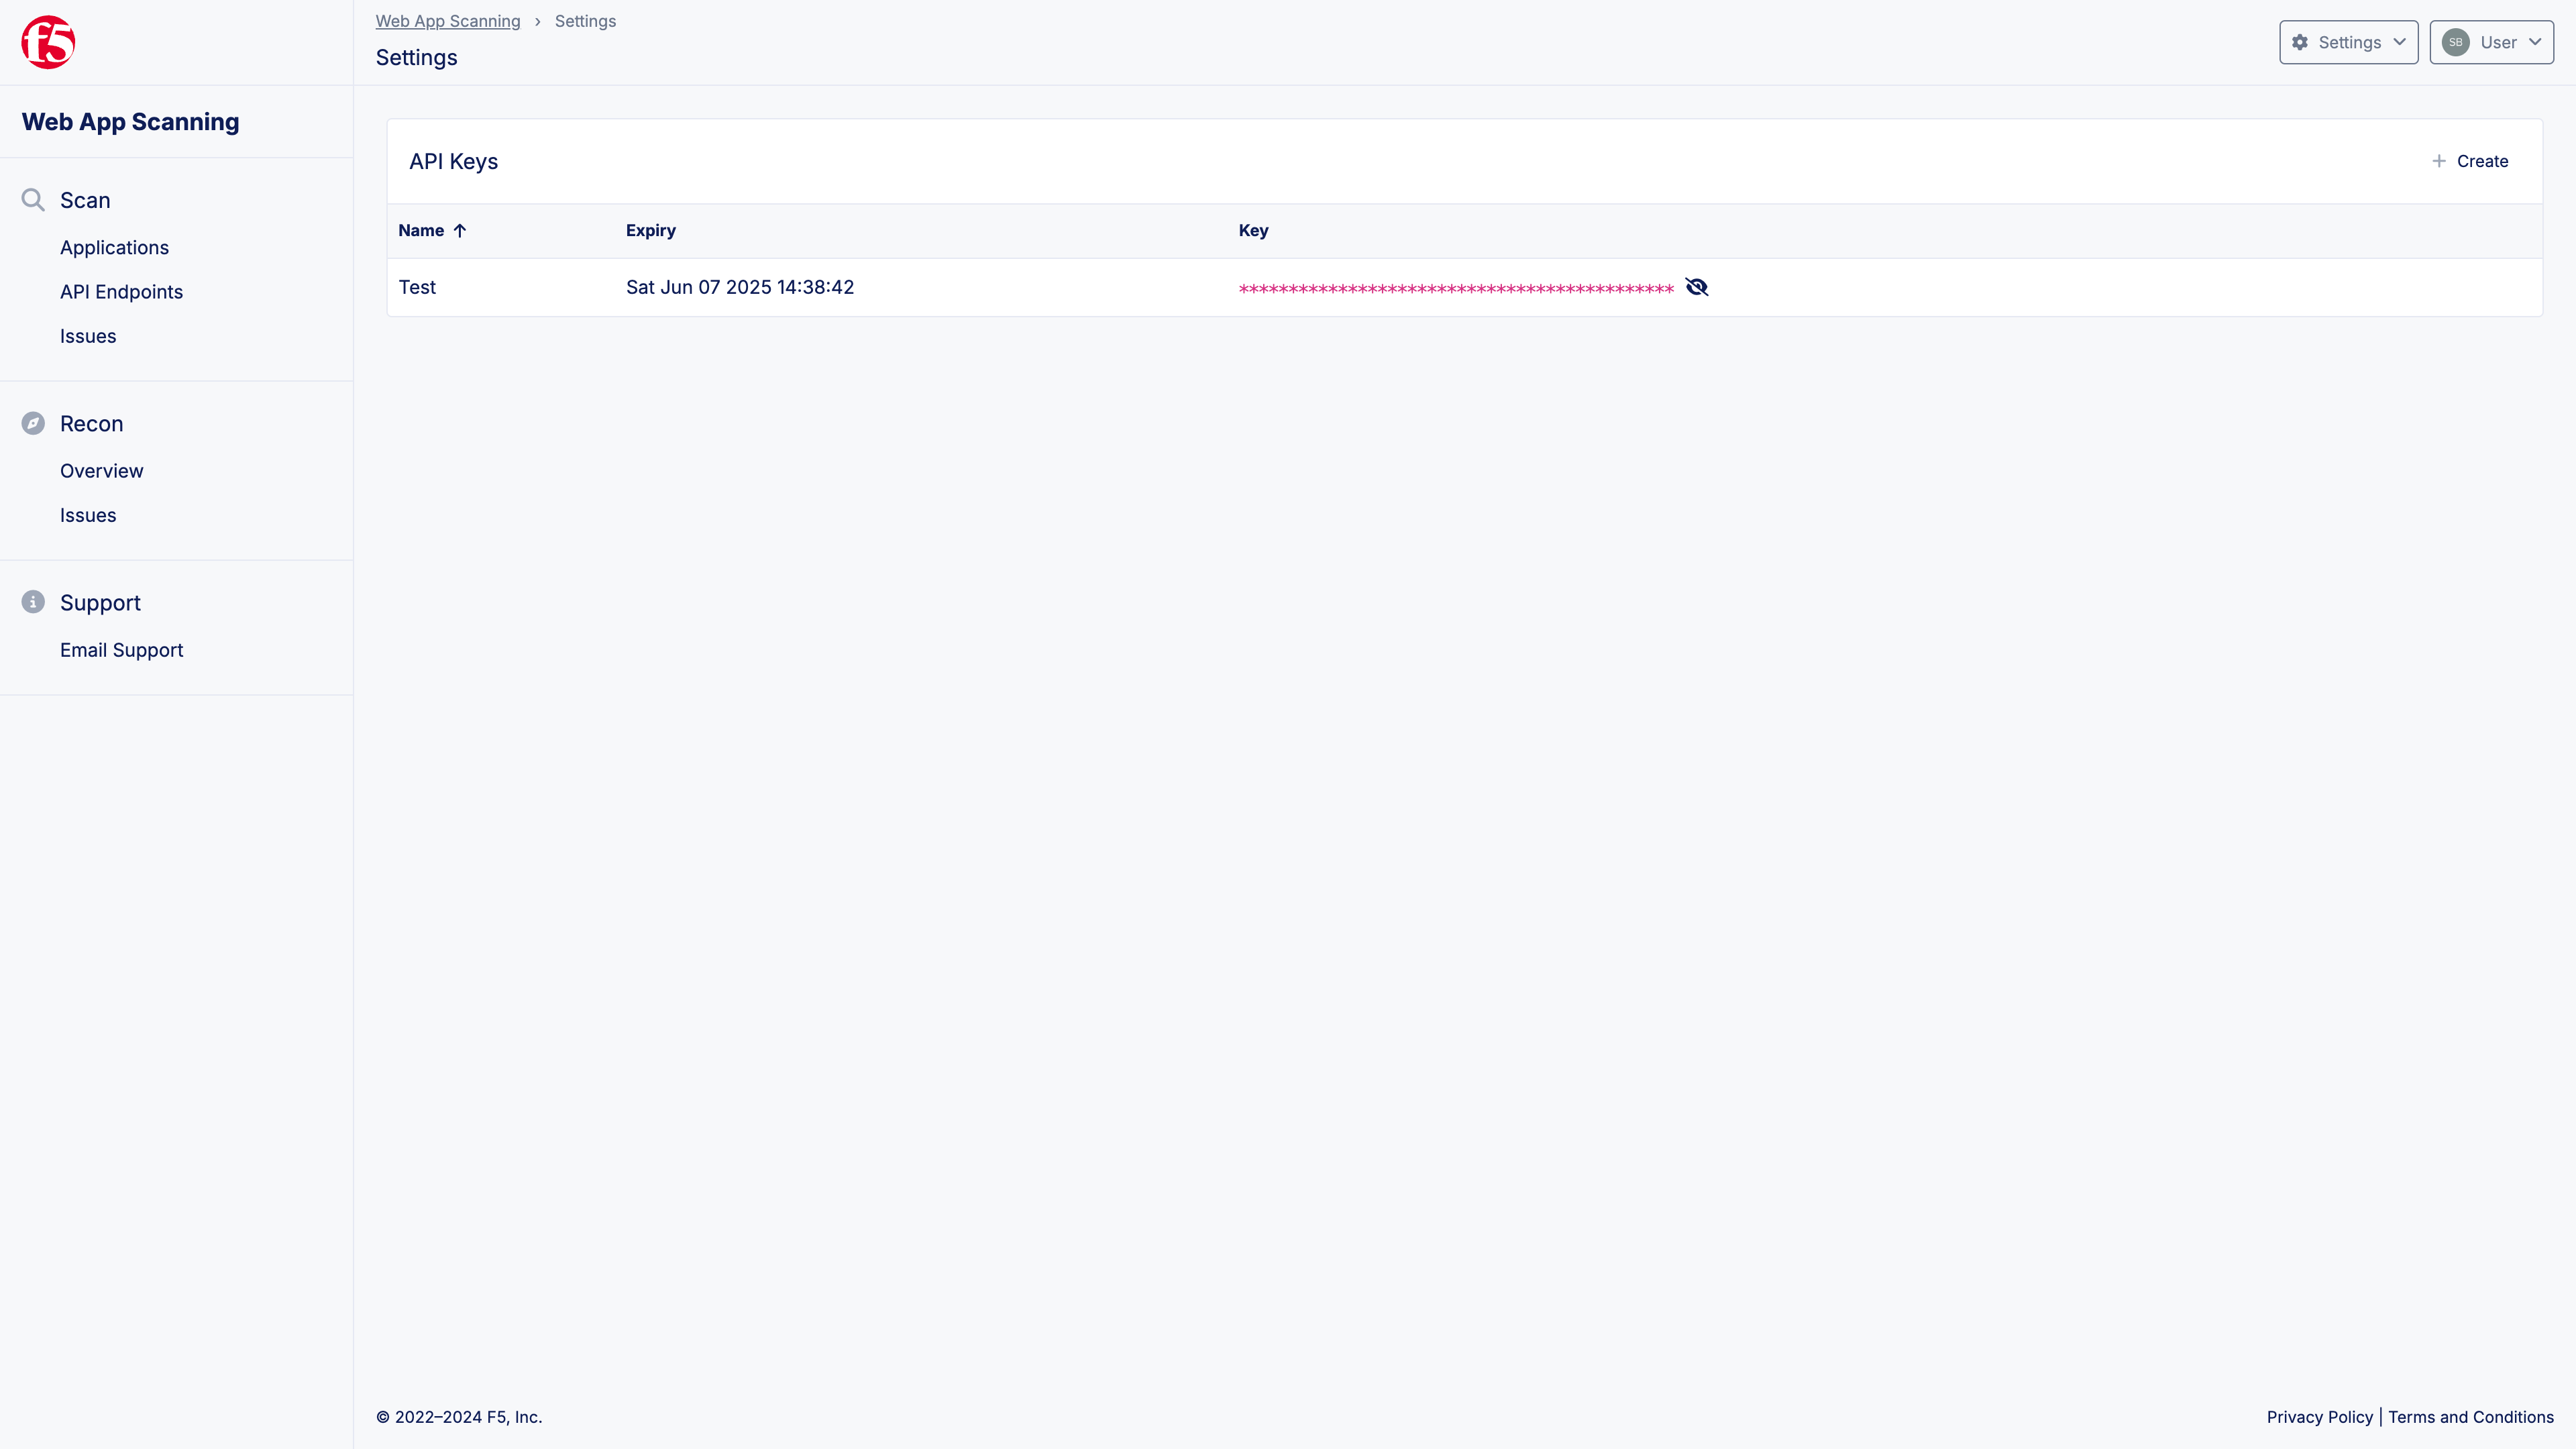Click the Recon compass icon in sidebar
2576x1449 pixels.
(33, 423)
